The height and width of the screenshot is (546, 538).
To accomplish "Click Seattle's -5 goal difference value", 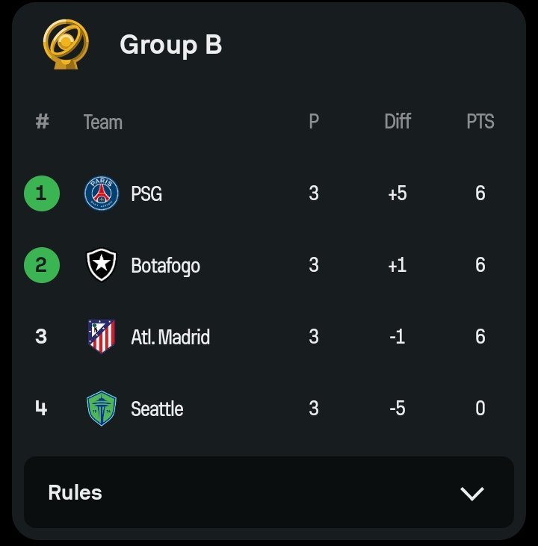I will click(x=398, y=408).
